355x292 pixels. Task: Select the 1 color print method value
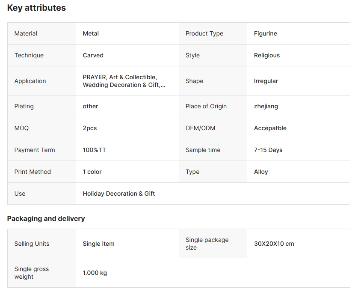92,172
